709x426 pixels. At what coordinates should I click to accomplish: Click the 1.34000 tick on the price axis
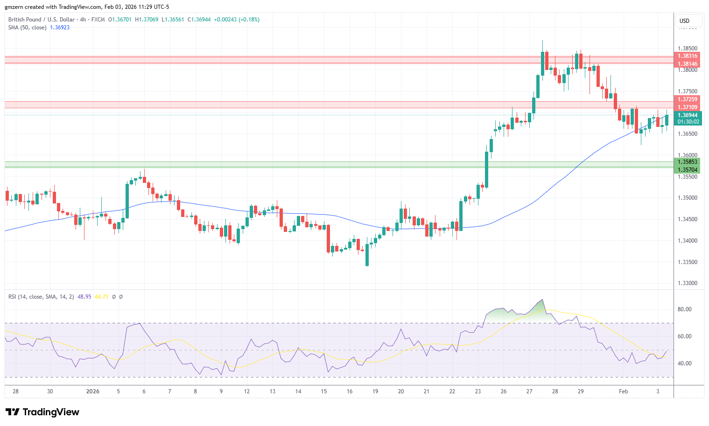[688, 241]
